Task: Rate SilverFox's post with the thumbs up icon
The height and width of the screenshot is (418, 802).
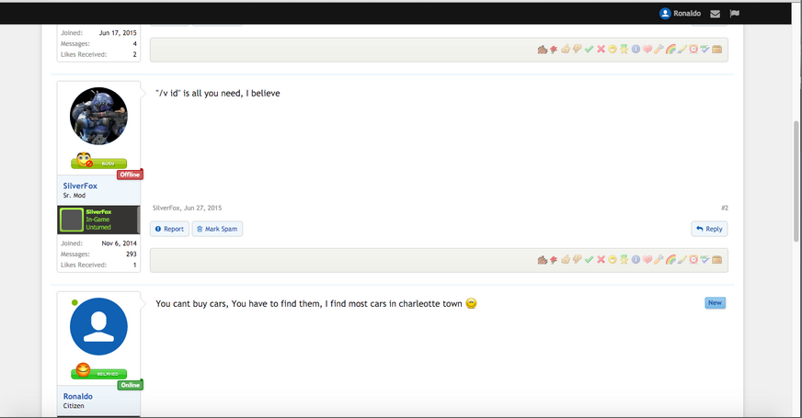Action: coord(566,260)
